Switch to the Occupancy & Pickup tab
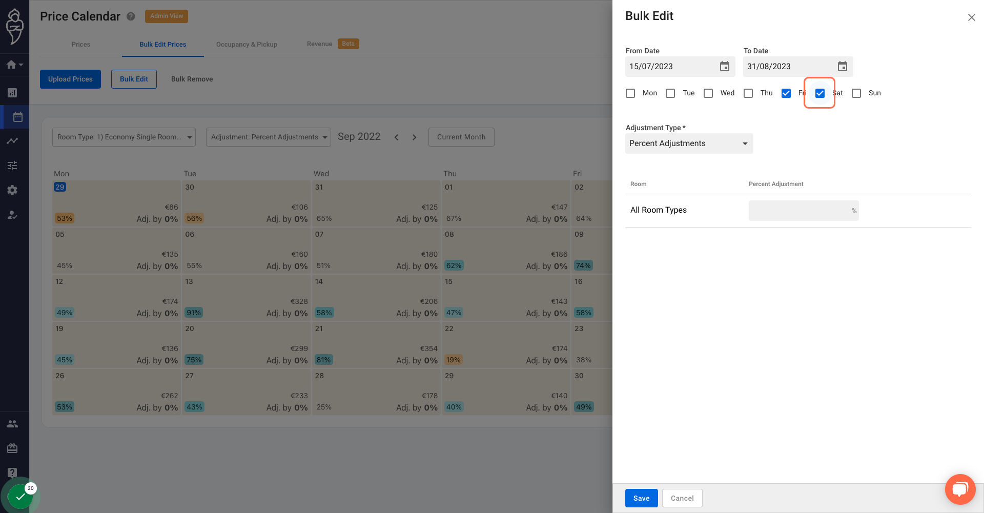984x513 pixels. click(247, 45)
